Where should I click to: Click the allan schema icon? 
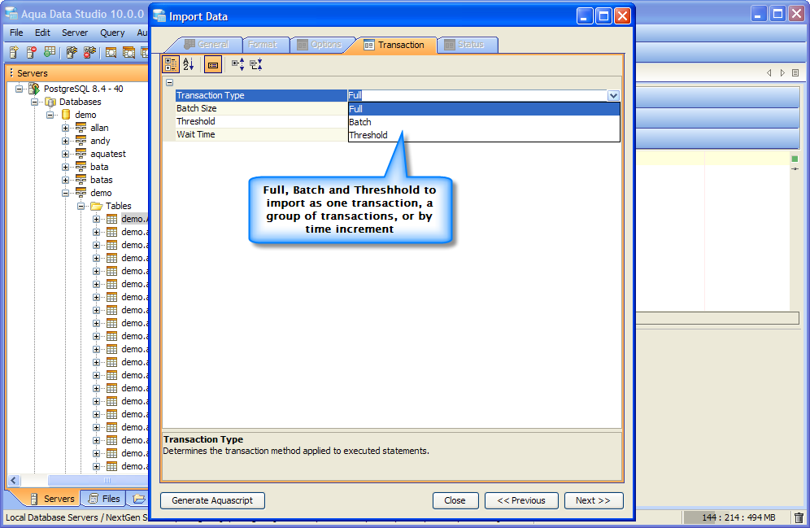(x=81, y=128)
